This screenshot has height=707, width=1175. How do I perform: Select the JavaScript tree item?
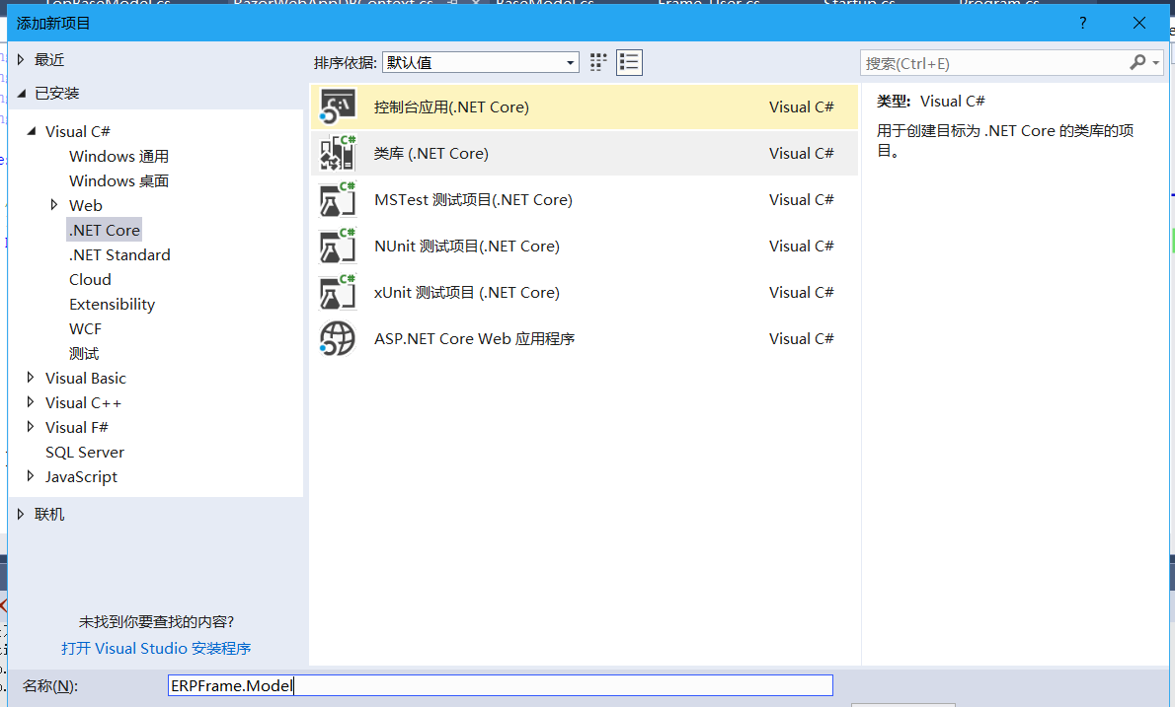click(81, 477)
